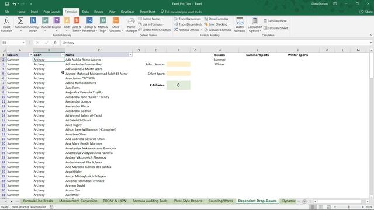
Task: Run Error Checking
Action: click(x=216, y=24)
